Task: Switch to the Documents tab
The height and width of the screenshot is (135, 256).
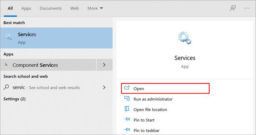Action: coord(51,8)
